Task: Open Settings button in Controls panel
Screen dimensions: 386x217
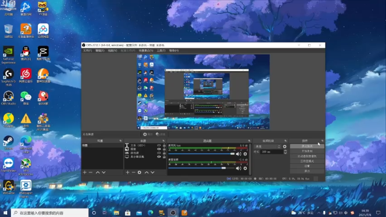Action: click(307, 166)
